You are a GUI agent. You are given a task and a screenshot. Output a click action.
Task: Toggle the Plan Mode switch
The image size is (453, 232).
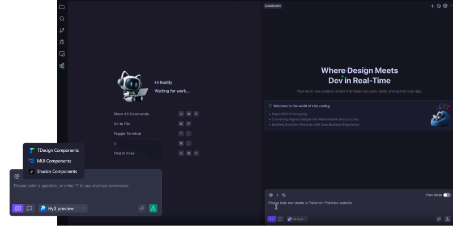447,195
